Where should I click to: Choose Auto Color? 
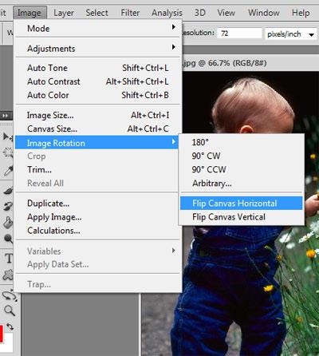97,95
